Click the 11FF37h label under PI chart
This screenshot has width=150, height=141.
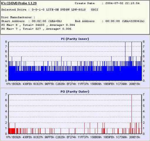pyautogui.click(x=83, y=84)
